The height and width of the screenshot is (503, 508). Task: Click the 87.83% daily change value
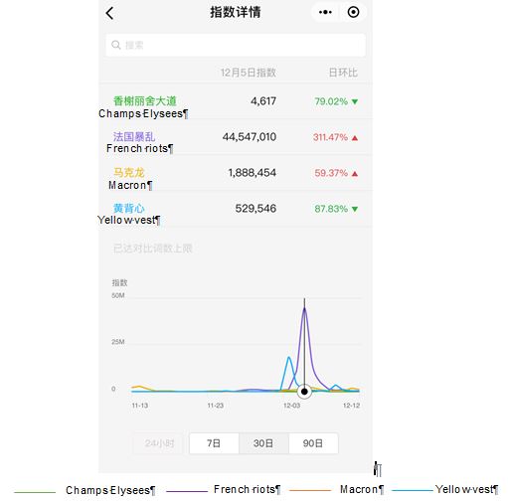point(331,209)
